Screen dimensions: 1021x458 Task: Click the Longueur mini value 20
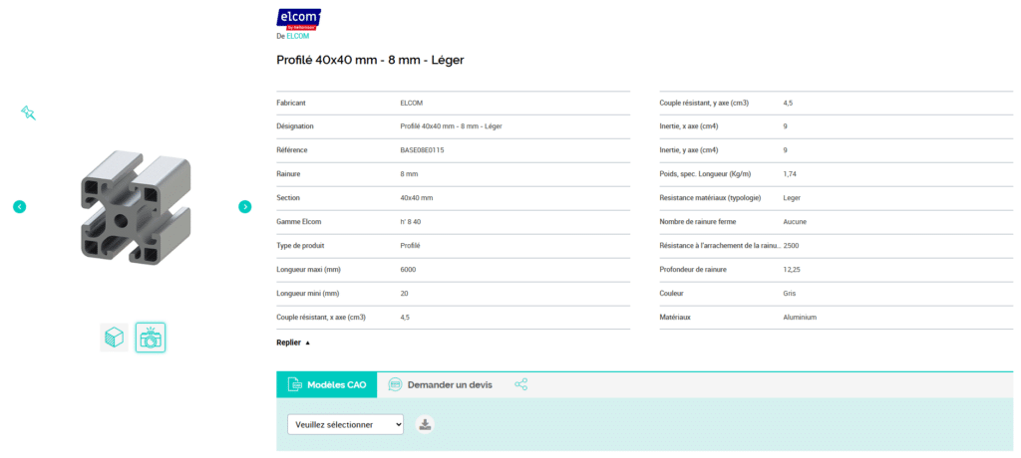click(x=405, y=294)
